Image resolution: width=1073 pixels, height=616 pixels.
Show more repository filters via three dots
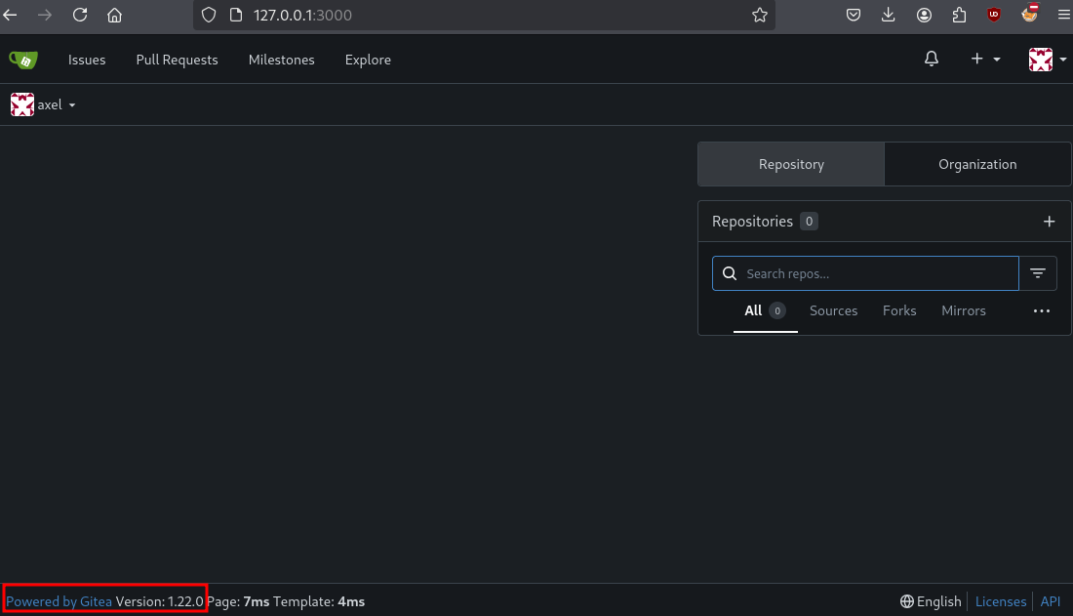coord(1042,310)
